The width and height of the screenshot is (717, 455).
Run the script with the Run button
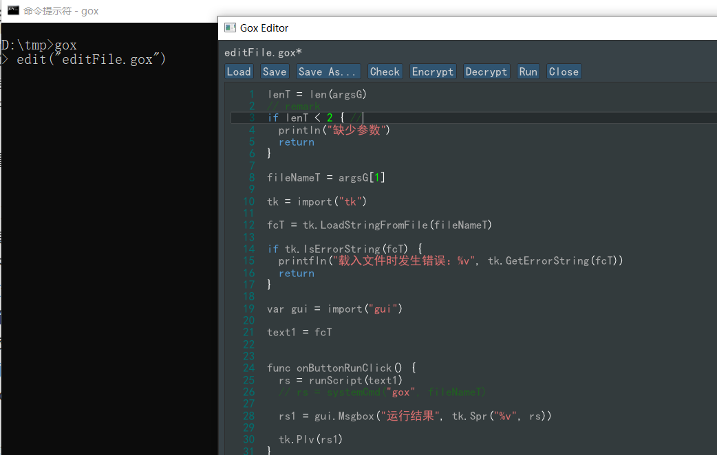[528, 71]
